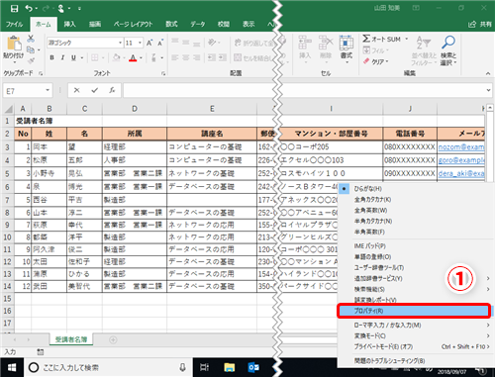This screenshot has width=495, height=377.
Task: Click the Enter checkmark in formula bar
Action: (x=94, y=90)
